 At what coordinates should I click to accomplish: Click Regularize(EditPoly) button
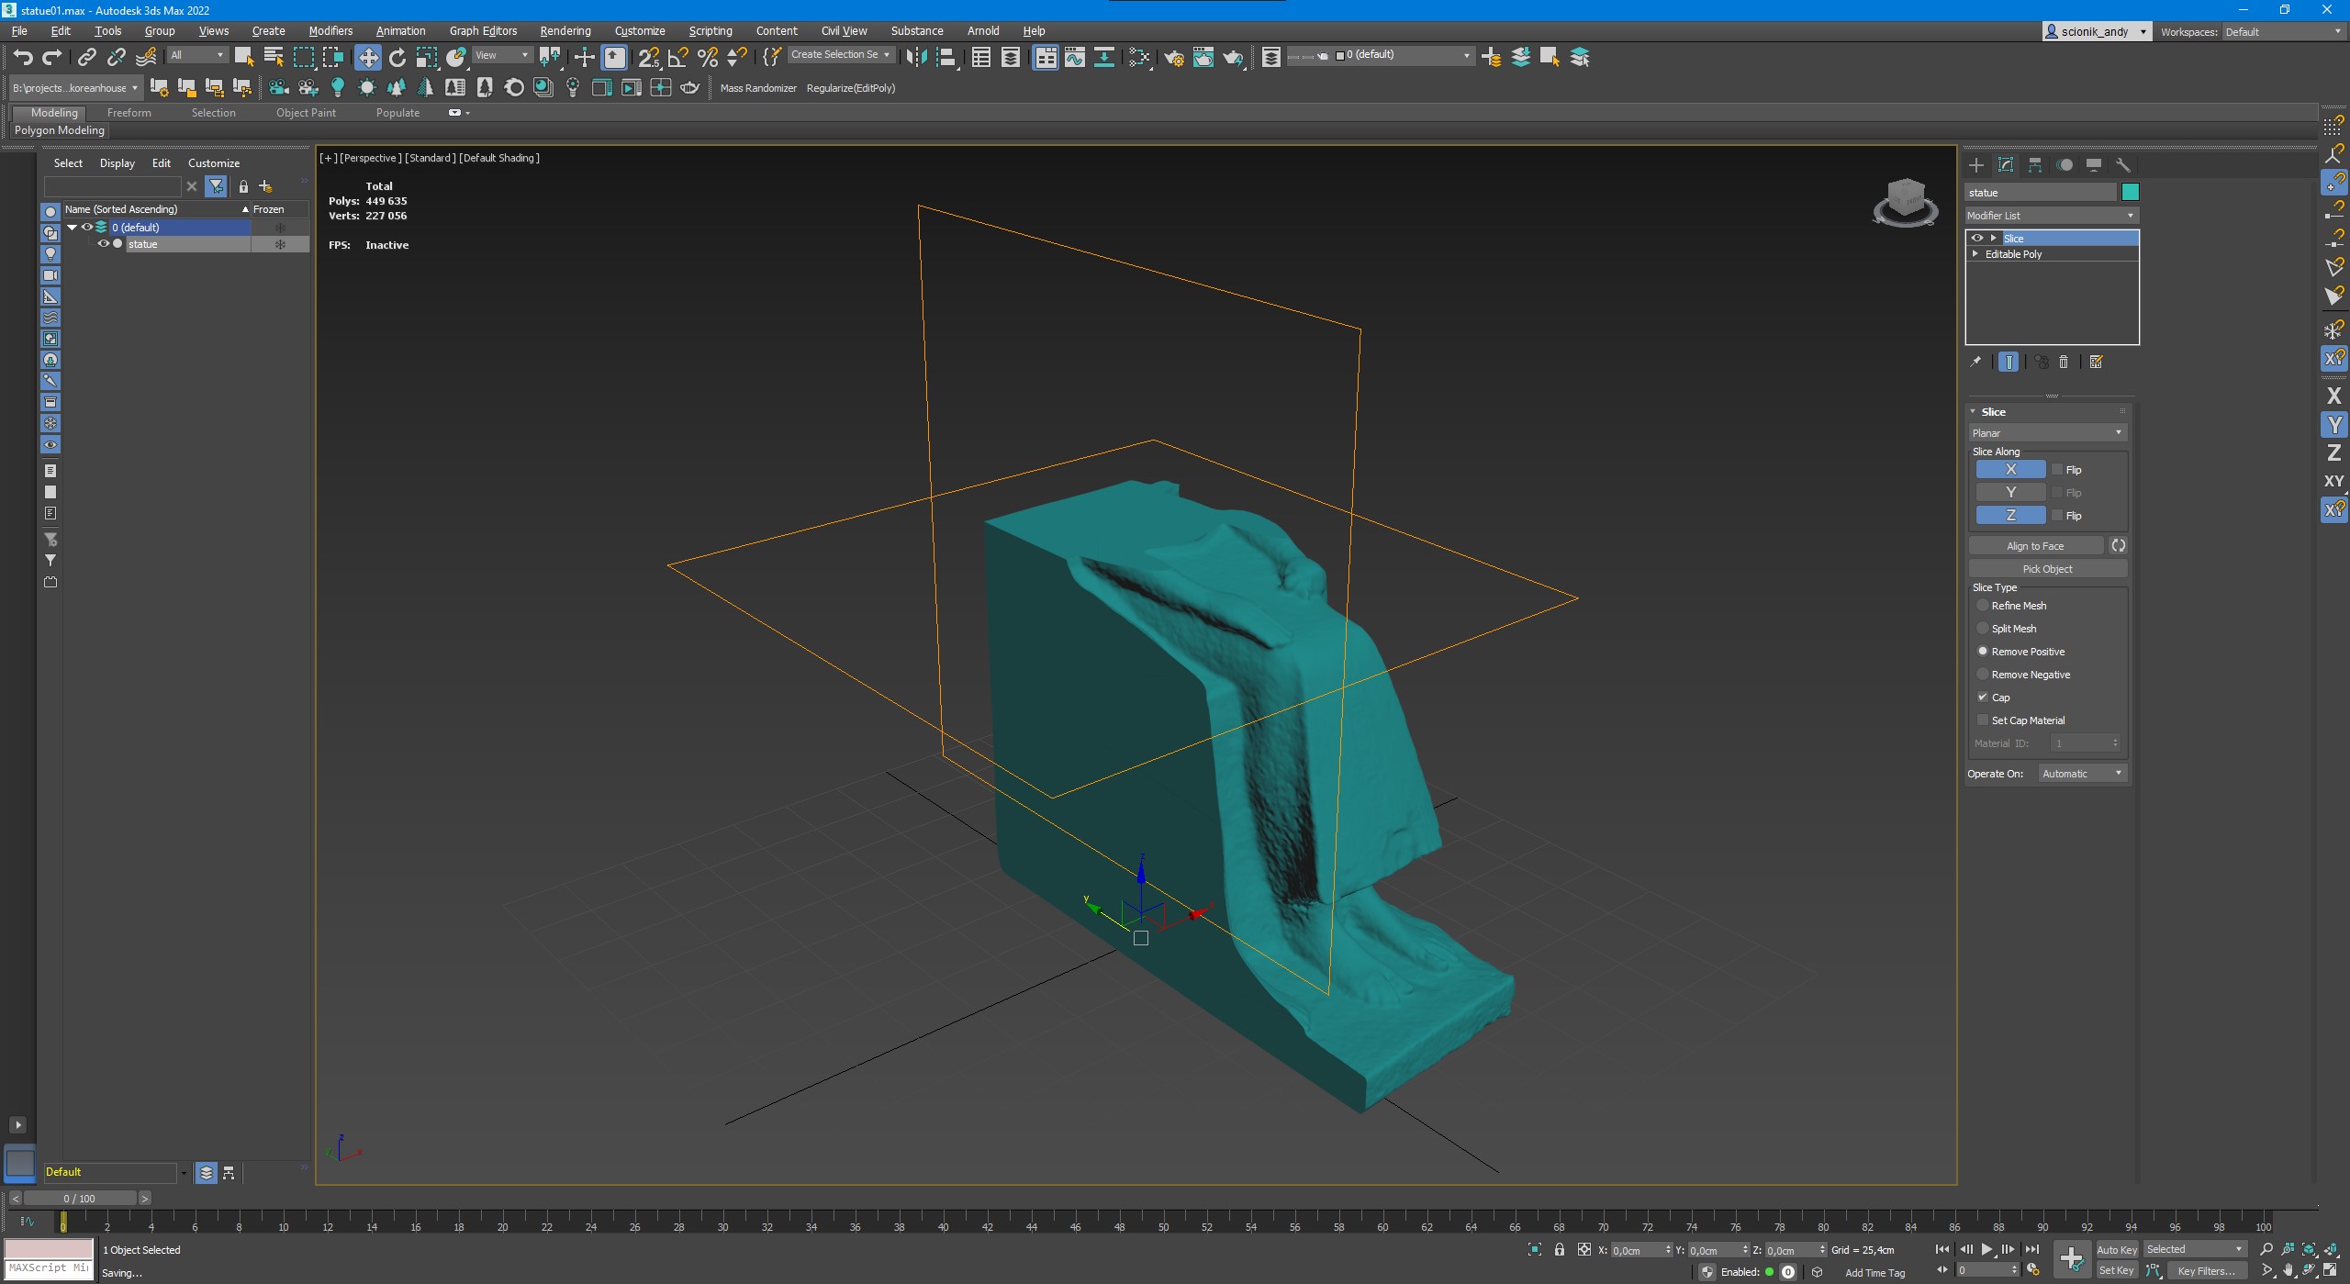[x=850, y=88]
